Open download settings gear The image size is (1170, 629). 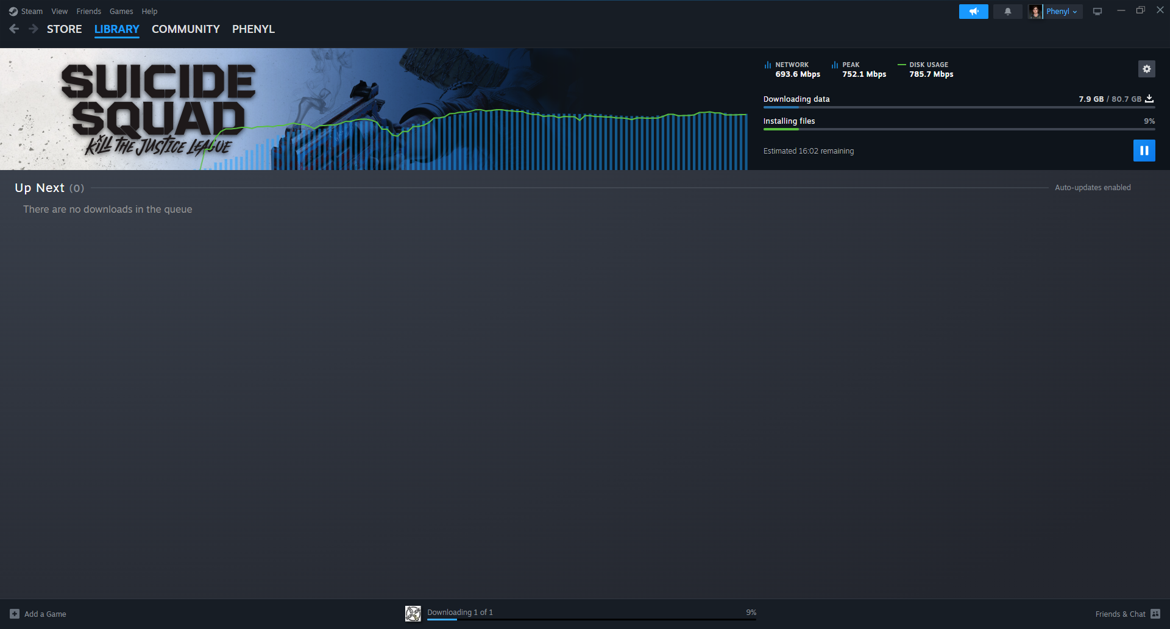1146,69
